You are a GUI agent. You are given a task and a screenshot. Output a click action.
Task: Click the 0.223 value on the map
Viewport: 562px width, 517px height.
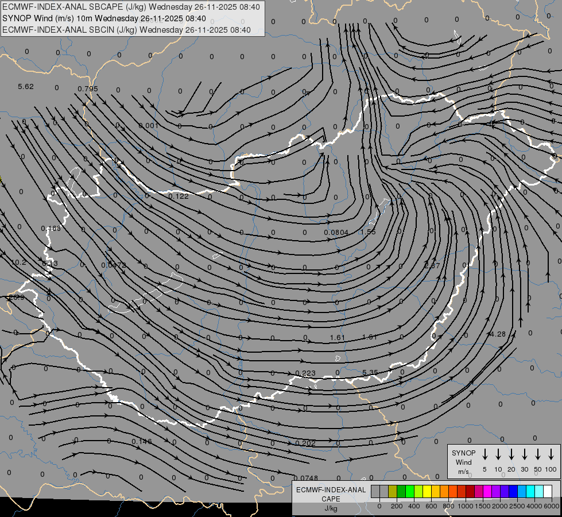point(305,373)
